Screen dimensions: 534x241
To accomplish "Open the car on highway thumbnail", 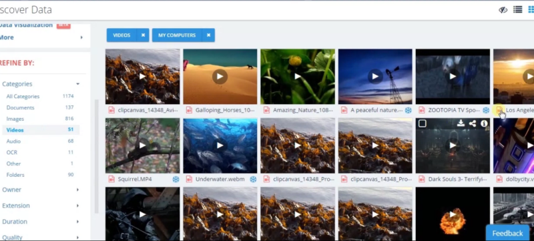I will point(513,214).
